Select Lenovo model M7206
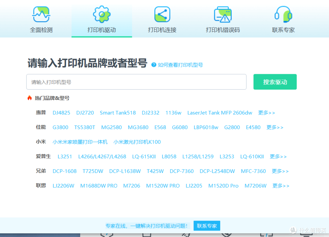Screen dimensions: 329x237 click(x=132, y=186)
